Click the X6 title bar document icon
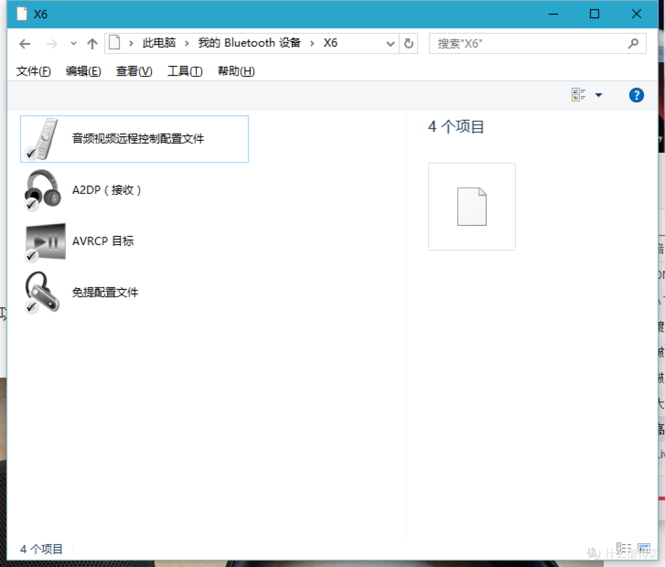The image size is (665, 567). click(x=22, y=14)
